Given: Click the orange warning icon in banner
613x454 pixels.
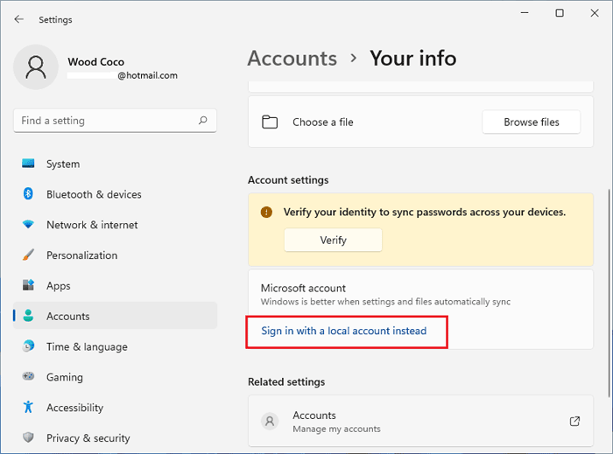Looking at the screenshot, I should pyautogui.click(x=266, y=213).
